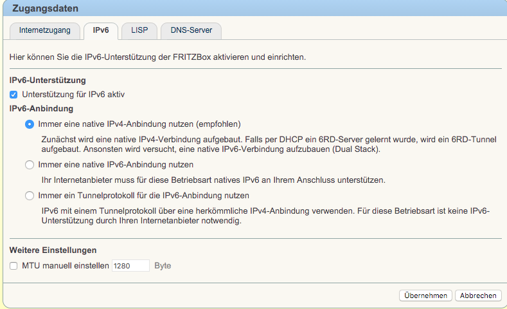Click the Weitere Einstellungen section heading

coord(53,250)
